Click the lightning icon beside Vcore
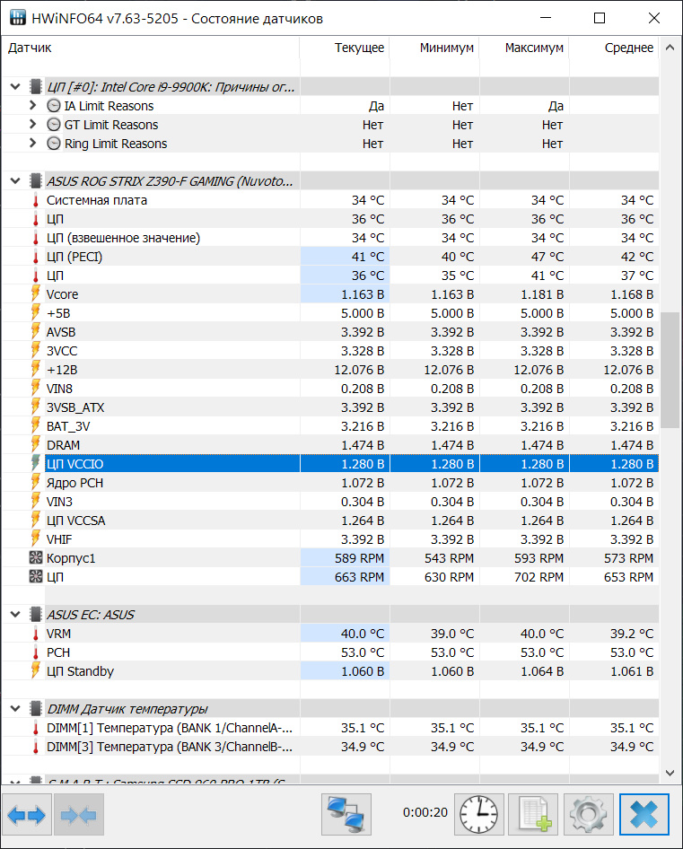The width and height of the screenshot is (683, 849). point(36,294)
